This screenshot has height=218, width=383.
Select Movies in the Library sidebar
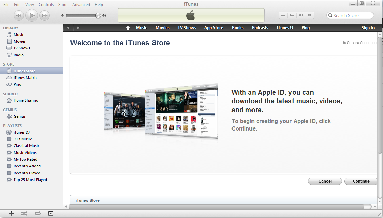(x=32, y=42)
